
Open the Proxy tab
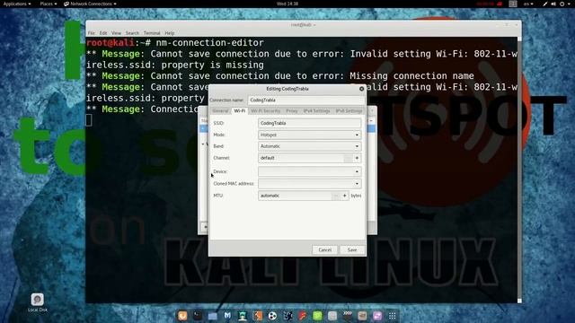pyautogui.click(x=292, y=110)
